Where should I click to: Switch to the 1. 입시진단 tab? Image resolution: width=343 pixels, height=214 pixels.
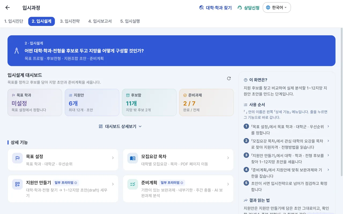14,21
